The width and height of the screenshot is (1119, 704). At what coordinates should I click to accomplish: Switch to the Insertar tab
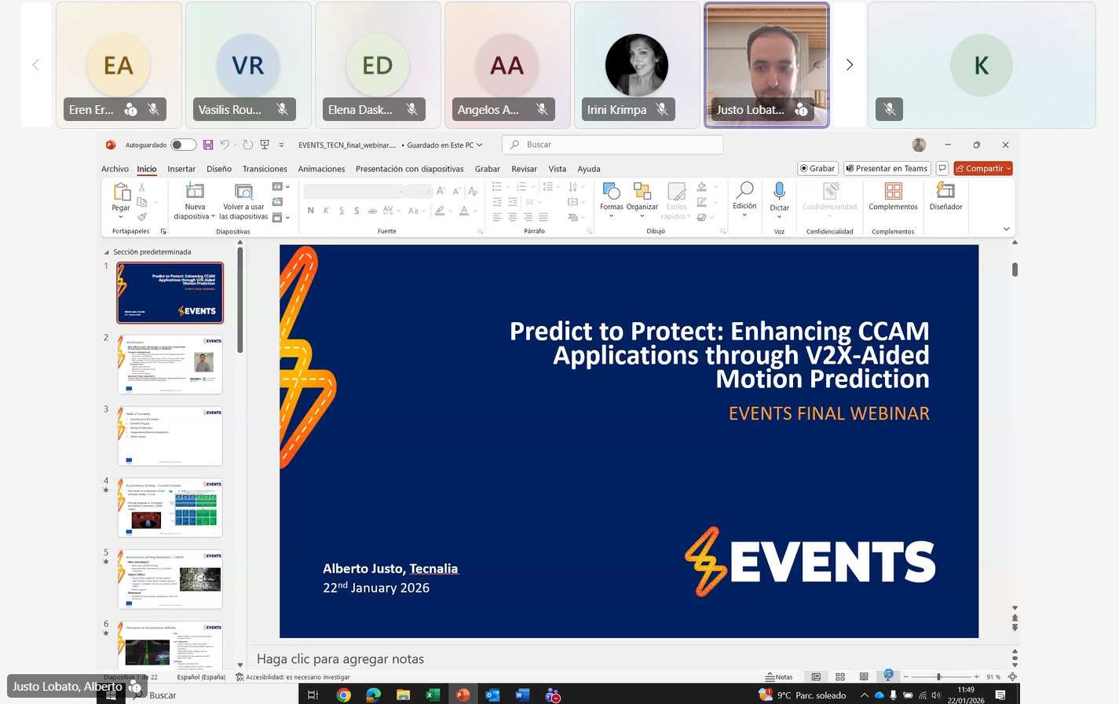[x=181, y=169]
